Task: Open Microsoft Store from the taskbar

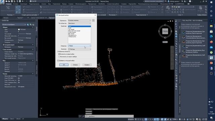Action: (211, 31)
